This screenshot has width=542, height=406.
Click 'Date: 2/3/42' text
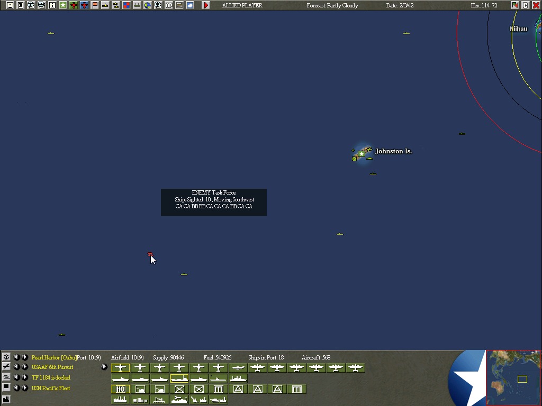tap(400, 5)
